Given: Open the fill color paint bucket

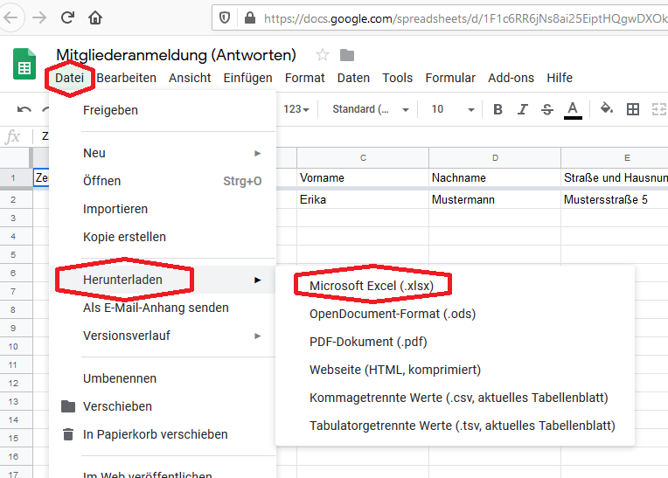Looking at the screenshot, I should point(607,109).
